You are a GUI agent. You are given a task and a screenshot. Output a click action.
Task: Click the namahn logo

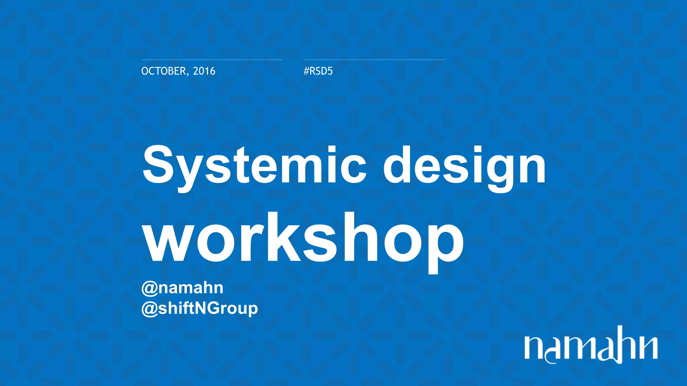pos(591,344)
